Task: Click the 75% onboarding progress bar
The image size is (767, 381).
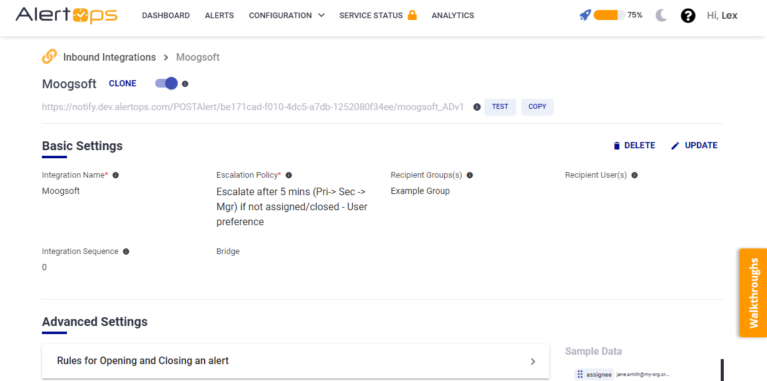Action: click(609, 16)
